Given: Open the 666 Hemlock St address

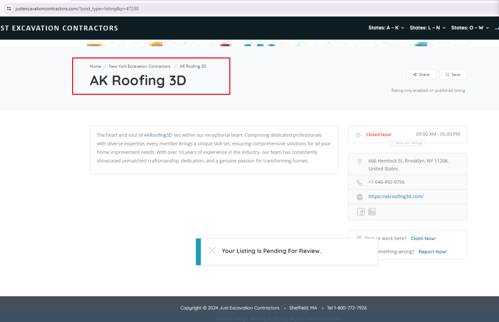Looking at the screenshot, I should coord(408,165).
